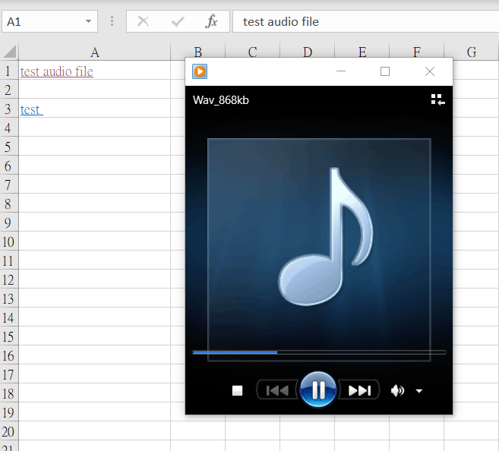The height and width of the screenshot is (451, 499).
Task: Select row 15 header
Action: (9, 336)
